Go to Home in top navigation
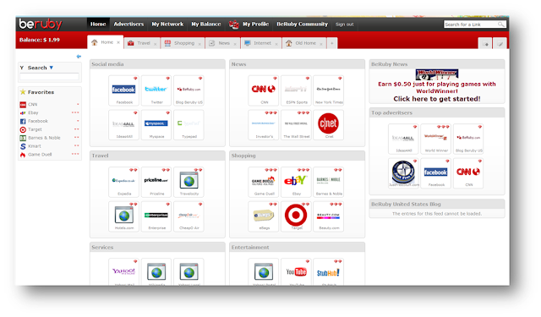 pos(98,25)
